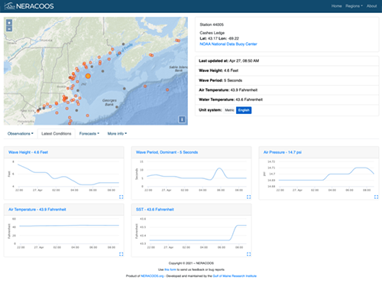Image resolution: width=382 pixels, height=287 pixels.
Task: Click the Wave Height line chart plot
Action: tap(68, 174)
